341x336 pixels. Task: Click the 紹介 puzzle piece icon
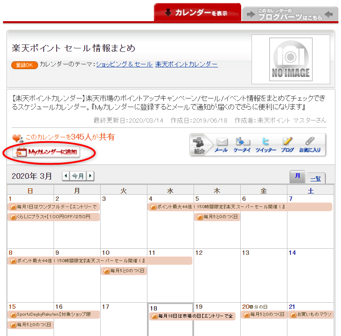pos(200,145)
